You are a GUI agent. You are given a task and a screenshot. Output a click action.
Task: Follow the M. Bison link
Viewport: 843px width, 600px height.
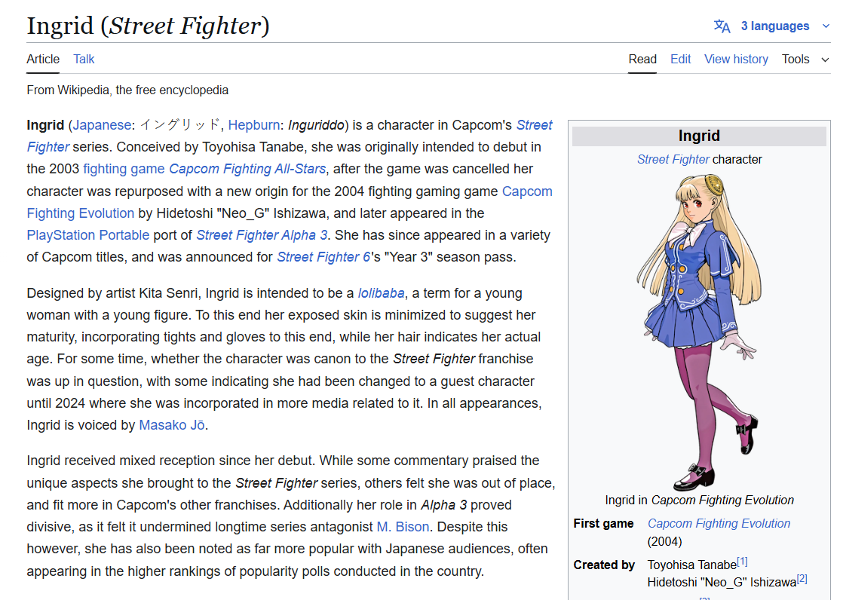click(403, 527)
